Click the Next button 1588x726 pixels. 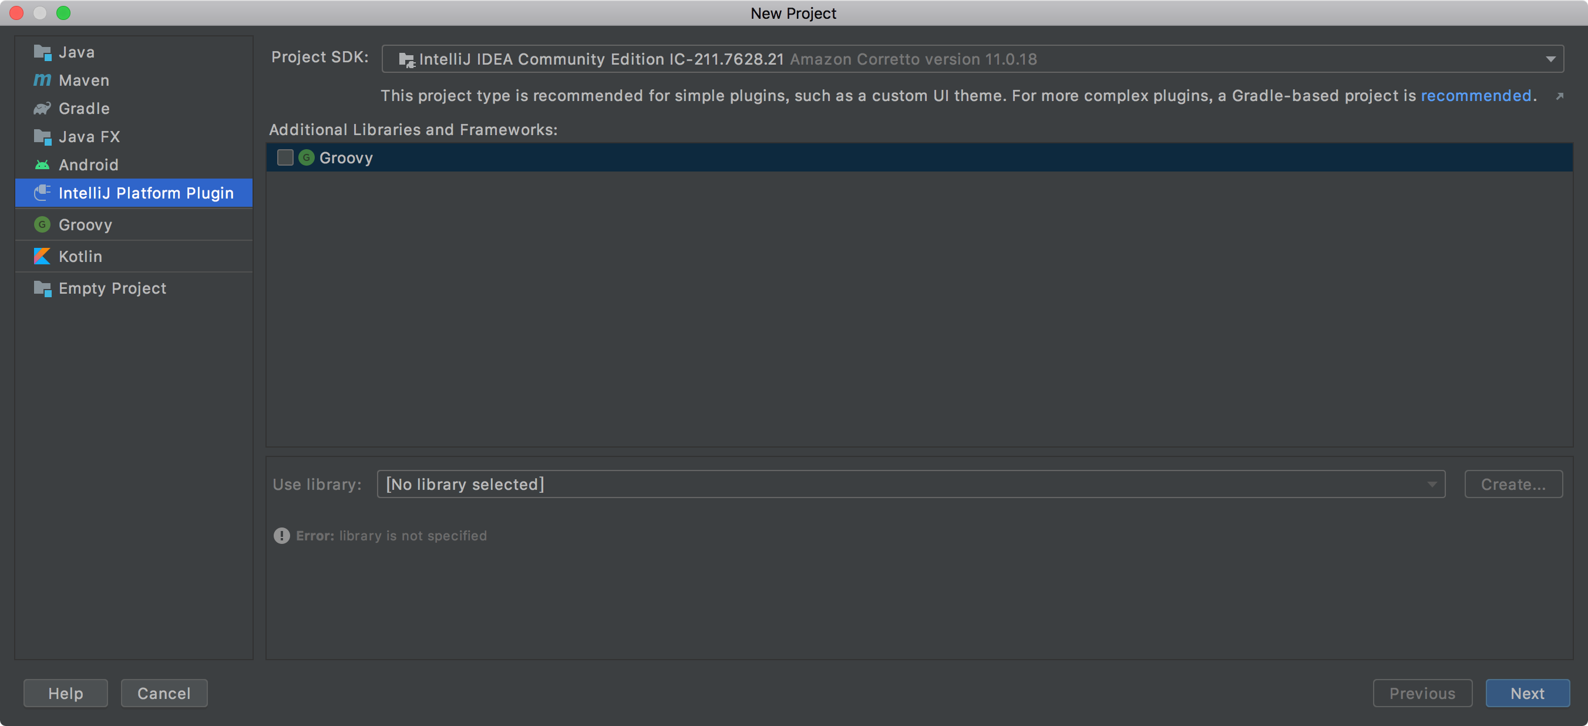(1527, 693)
